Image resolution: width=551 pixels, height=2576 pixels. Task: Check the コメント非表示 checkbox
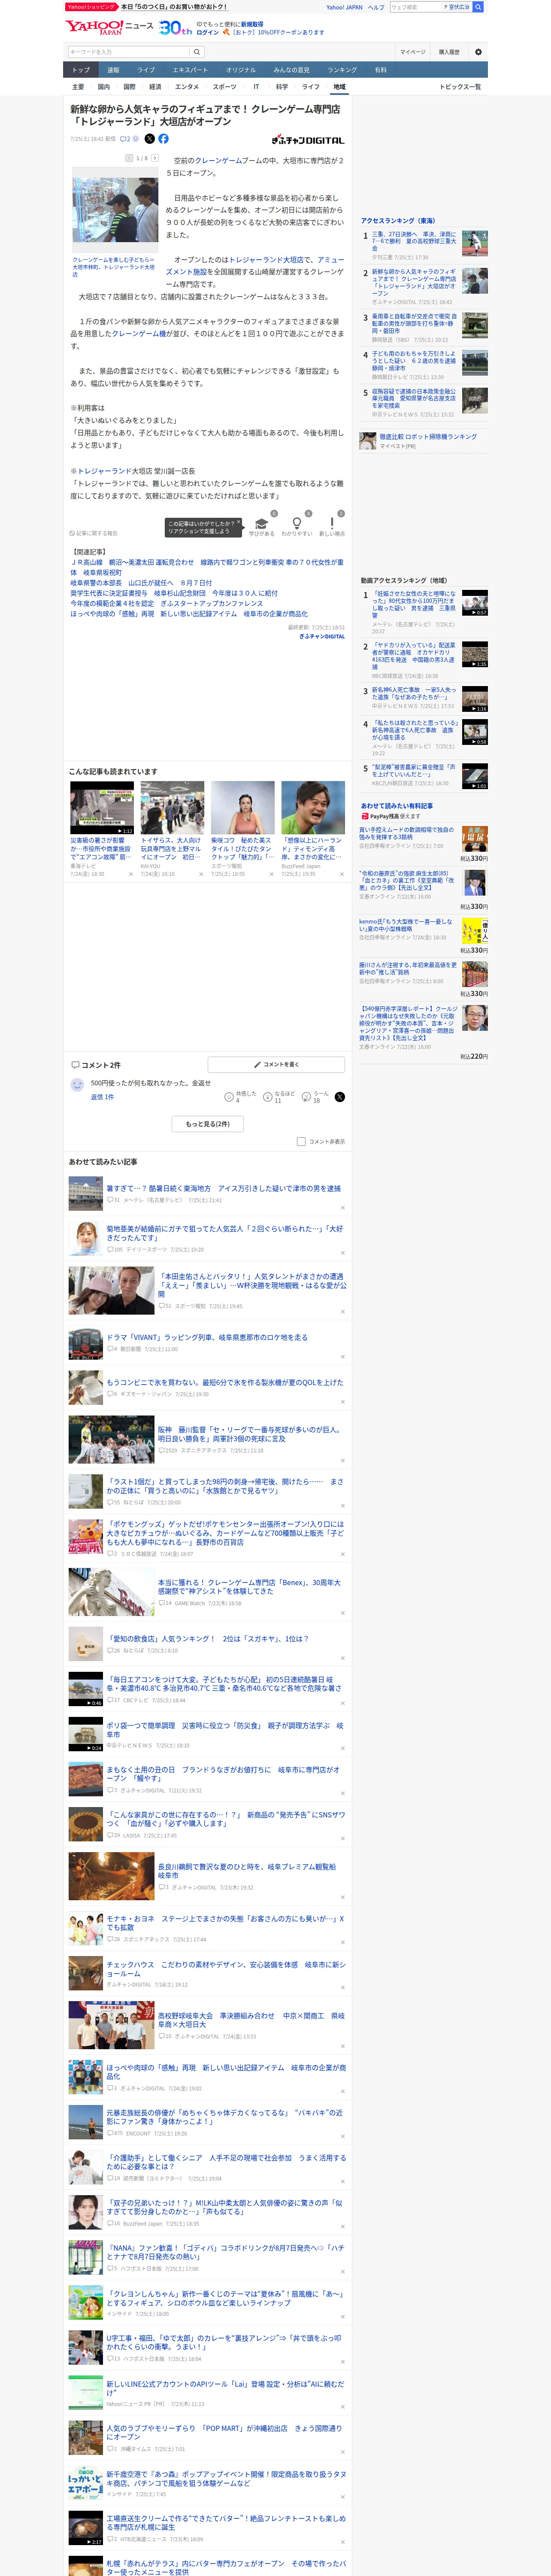tap(301, 1141)
